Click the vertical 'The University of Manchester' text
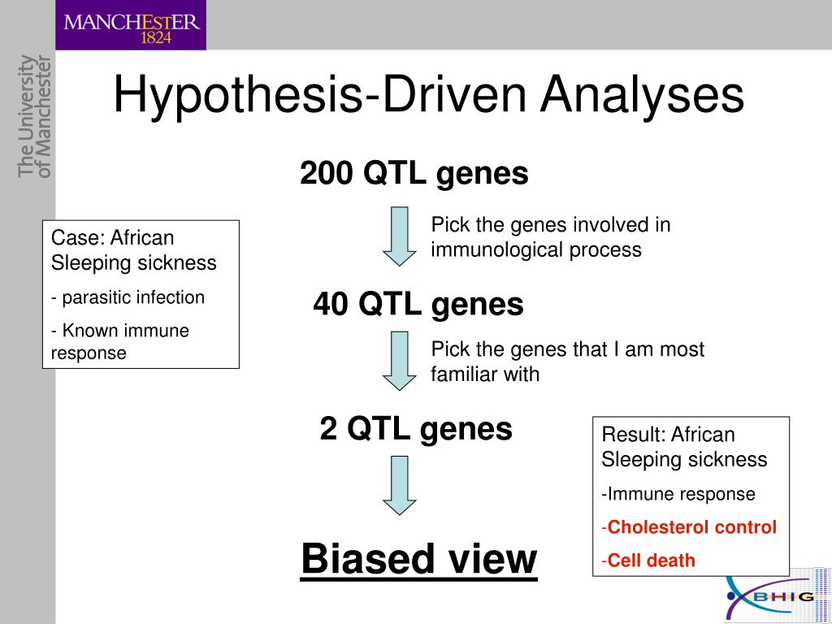Image resolution: width=832 pixels, height=624 pixels. click(34, 116)
